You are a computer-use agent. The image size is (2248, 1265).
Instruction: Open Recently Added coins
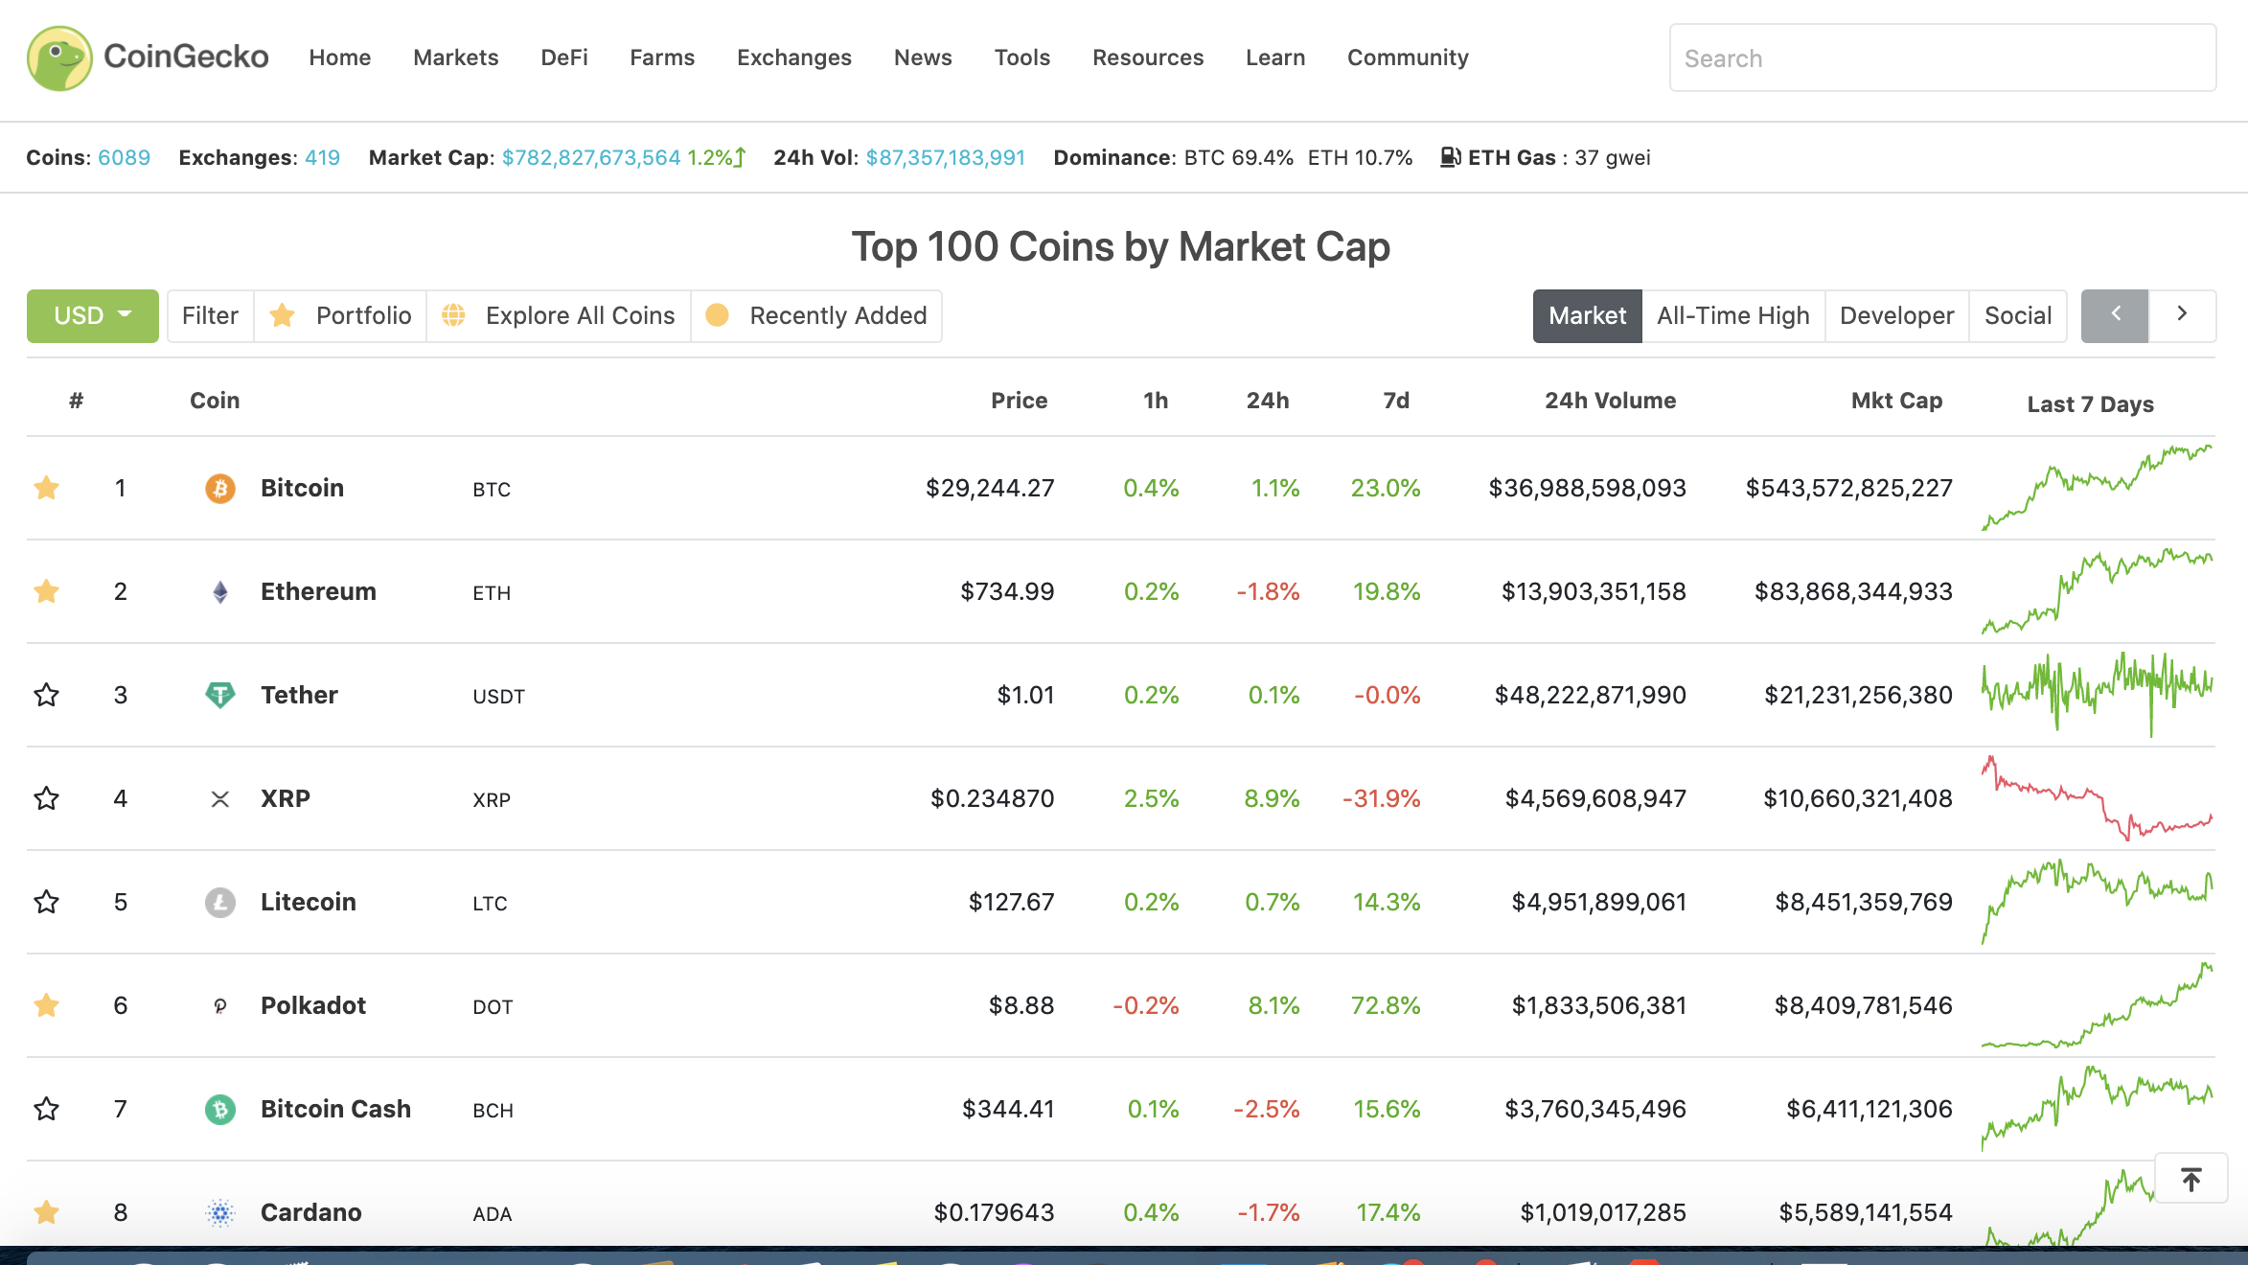(x=816, y=316)
